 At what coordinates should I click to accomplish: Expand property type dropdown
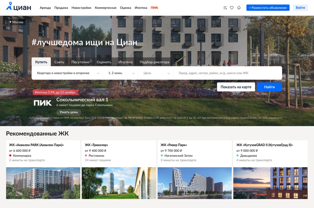(x=68, y=73)
